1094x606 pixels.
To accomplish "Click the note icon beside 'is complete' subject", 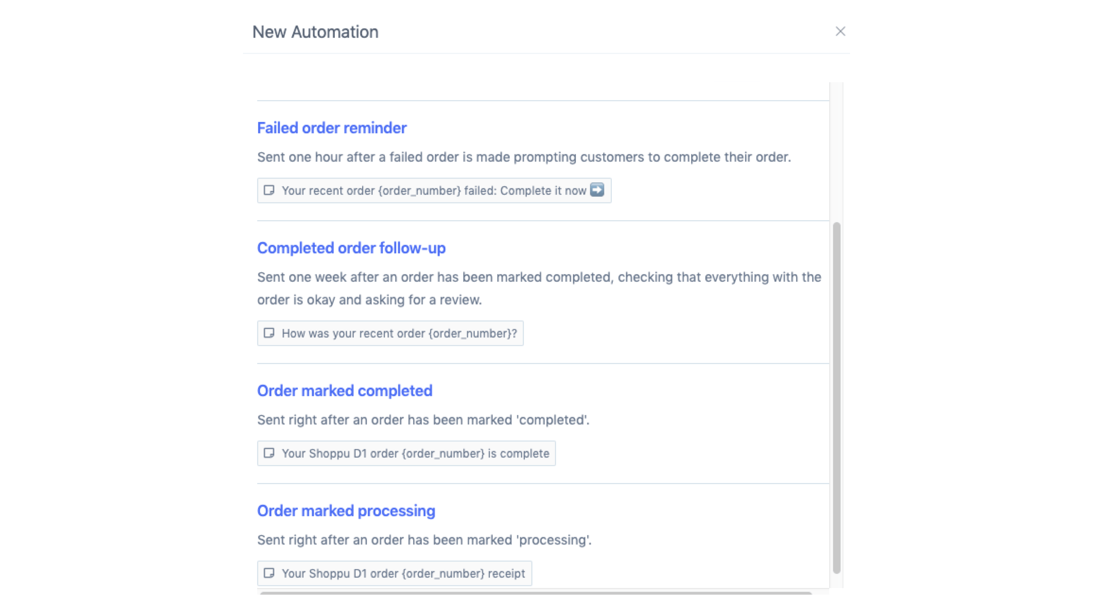I will click(269, 453).
